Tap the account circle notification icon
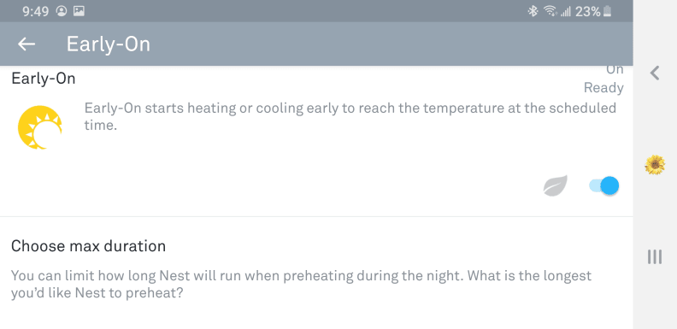This screenshot has height=329, width=677. tap(62, 12)
